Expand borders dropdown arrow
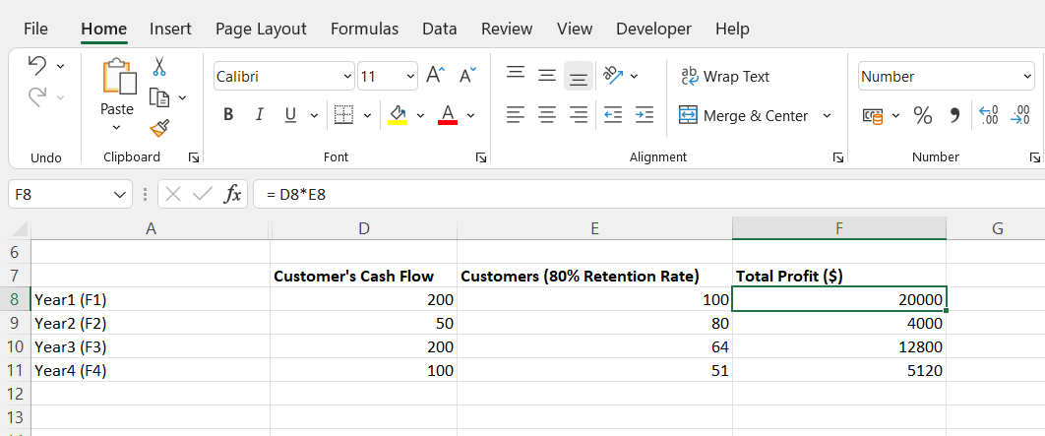 click(367, 116)
